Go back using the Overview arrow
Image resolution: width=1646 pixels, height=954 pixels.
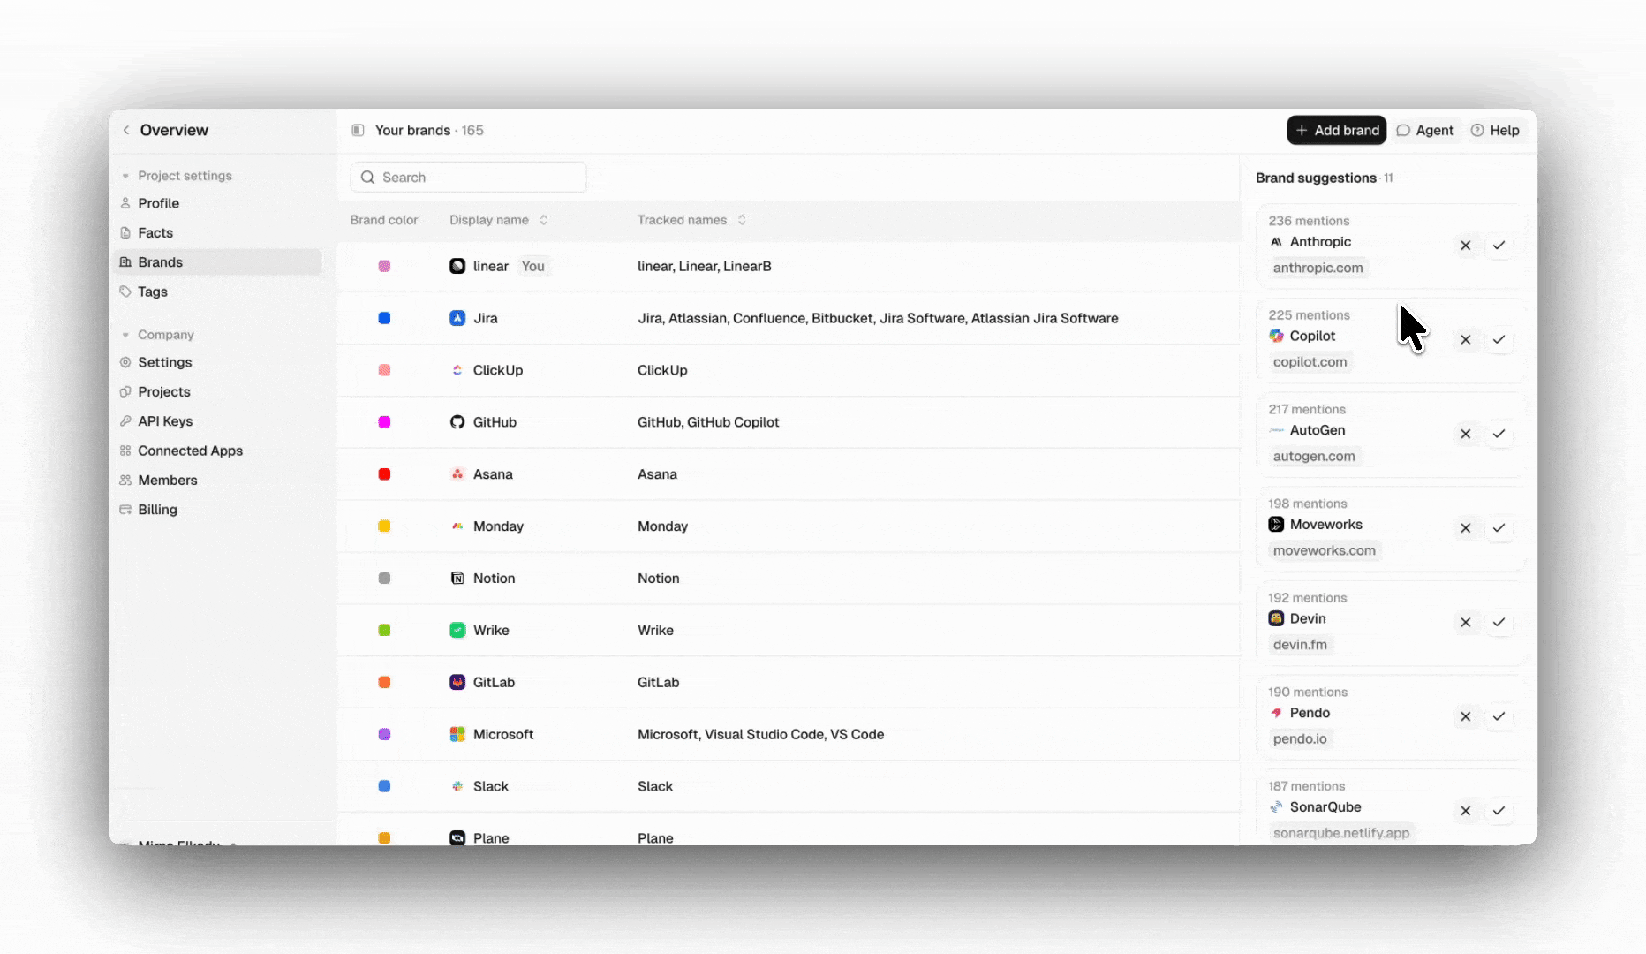pyautogui.click(x=126, y=130)
